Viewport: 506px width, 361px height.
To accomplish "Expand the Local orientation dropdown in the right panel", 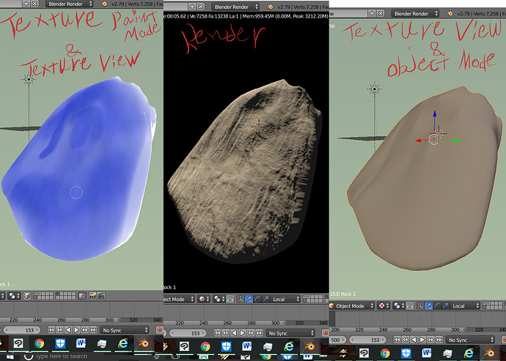I will pos(464,305).
